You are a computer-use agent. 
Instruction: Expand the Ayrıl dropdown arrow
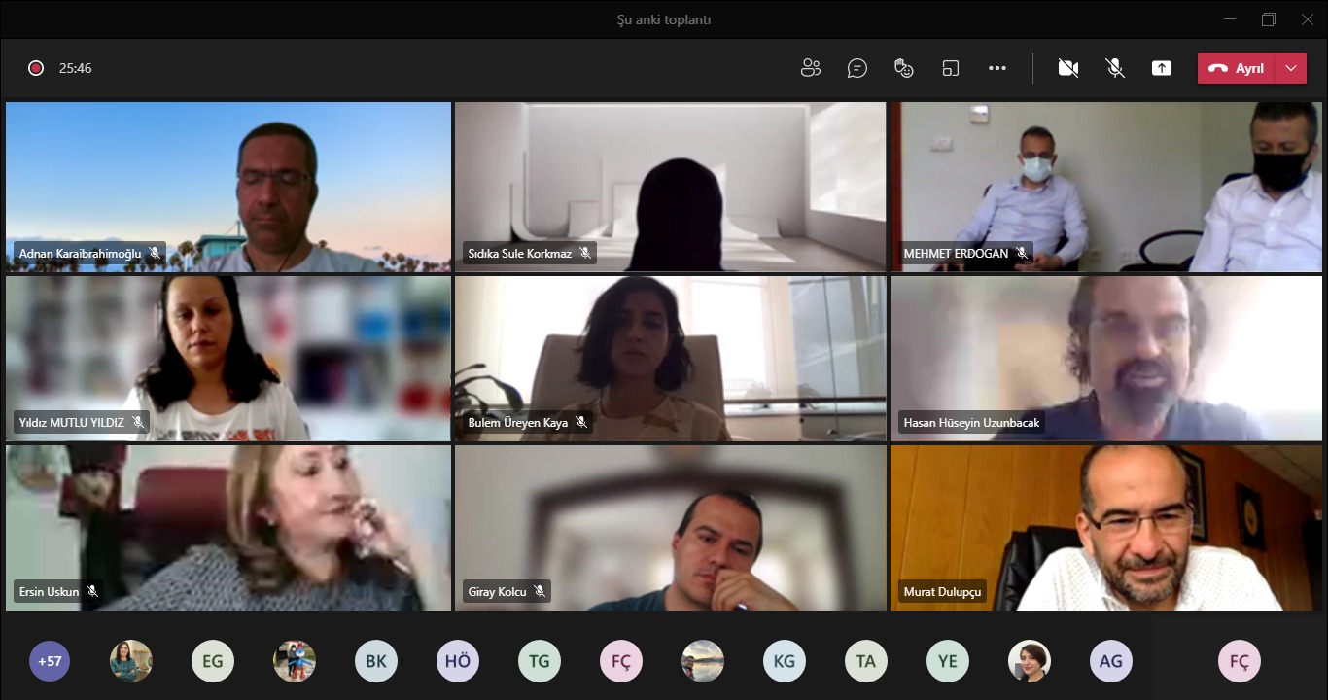1290,68
